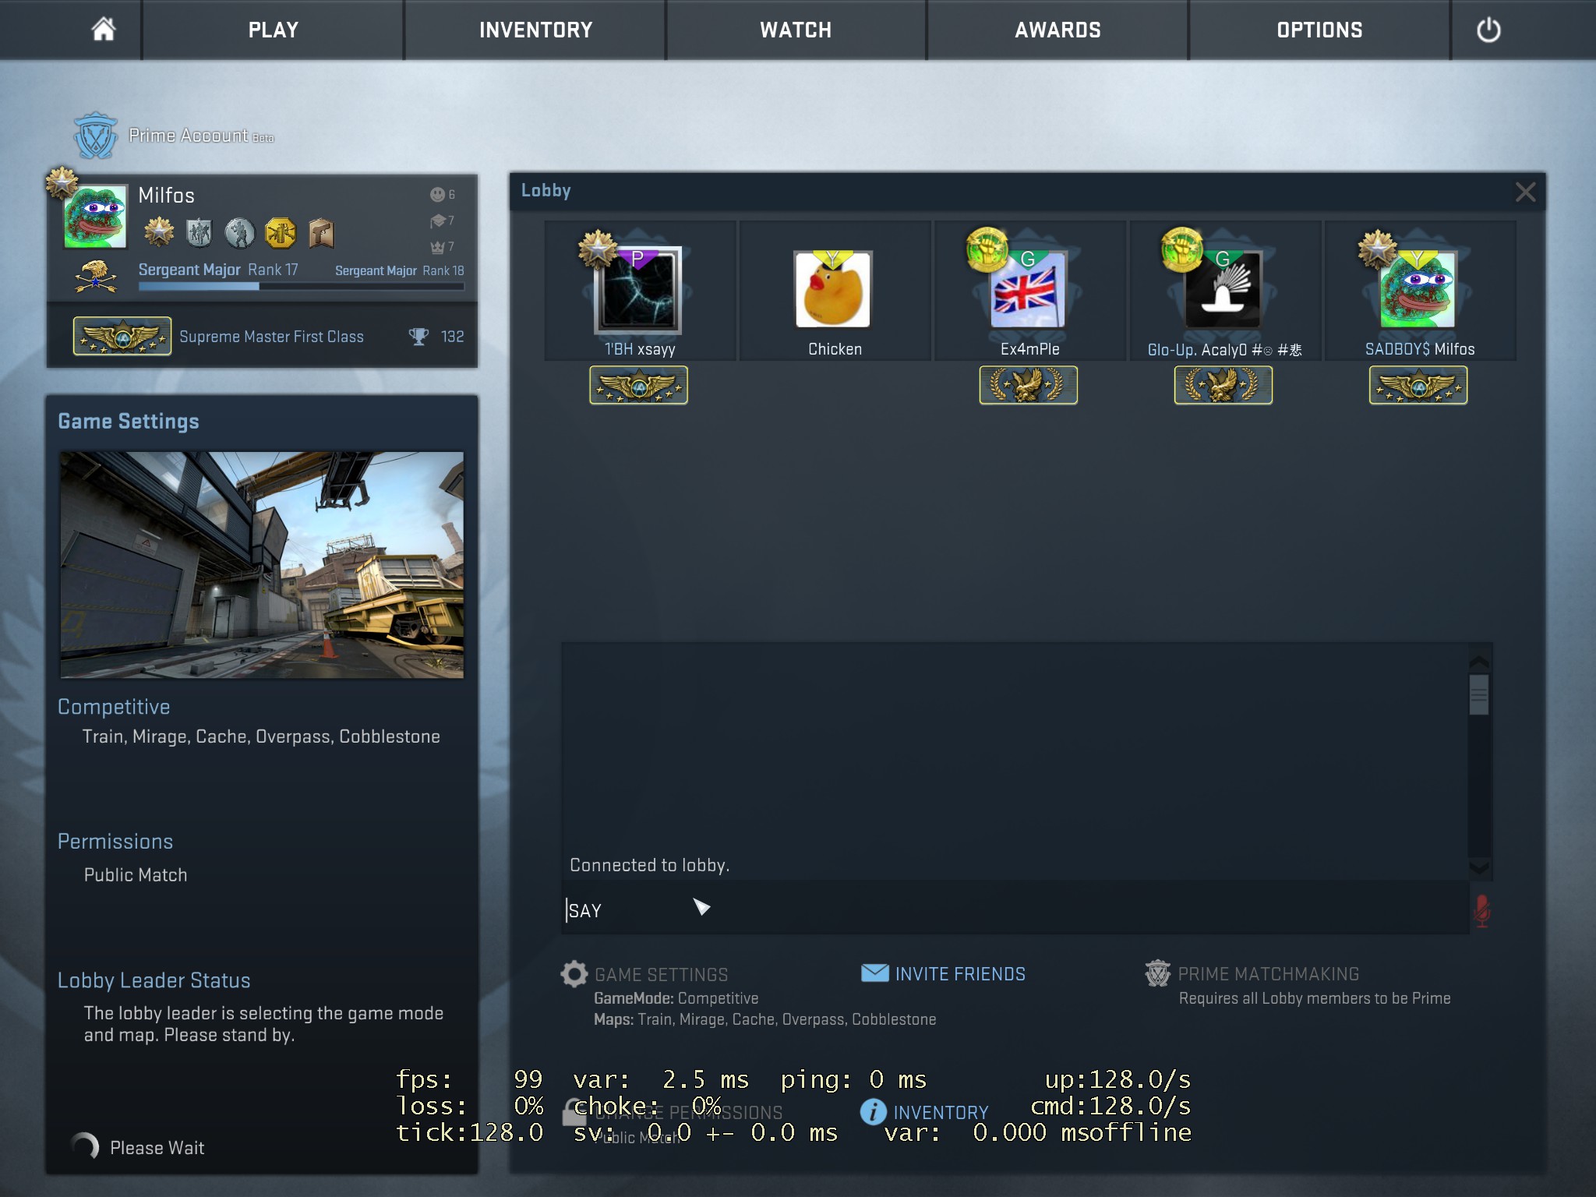The width and height of the screenshot is (1596, 1197).
Task: Click the Game Settings gear icon
Action: (574, 974)
